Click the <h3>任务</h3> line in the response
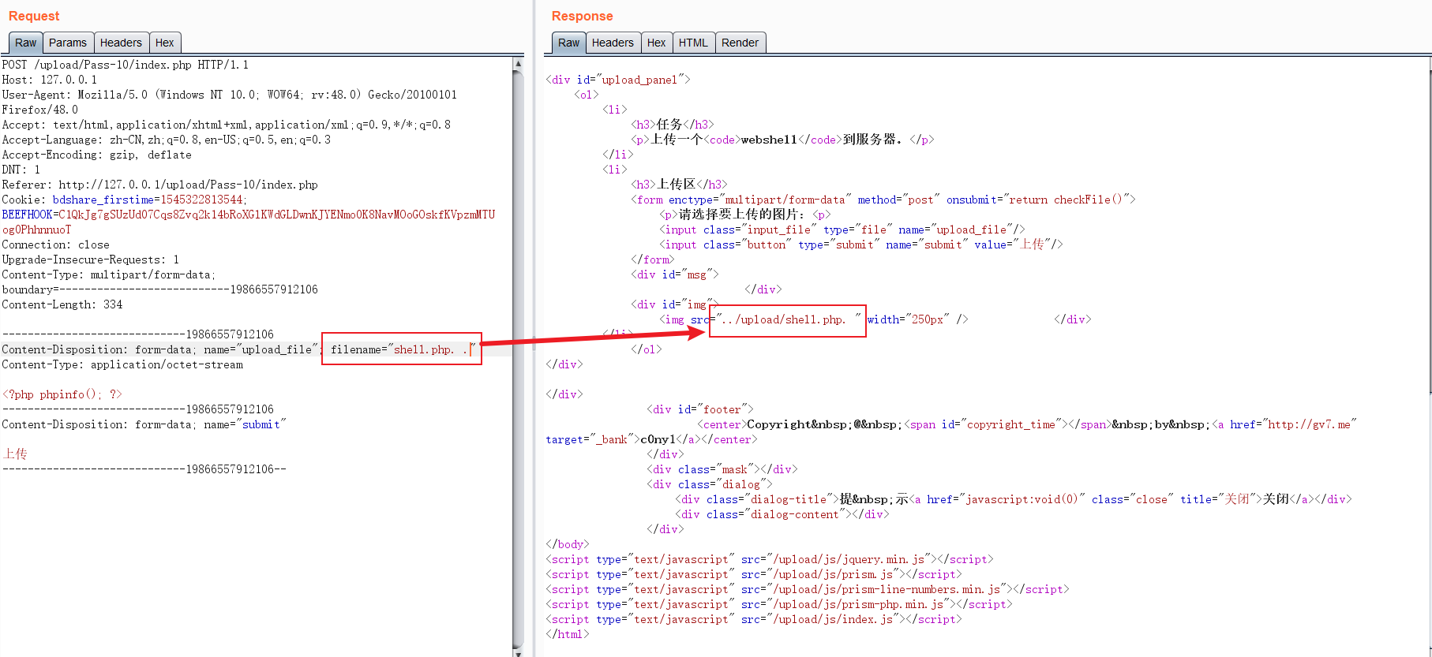The image size is (1432, 657). pos(673,125)
